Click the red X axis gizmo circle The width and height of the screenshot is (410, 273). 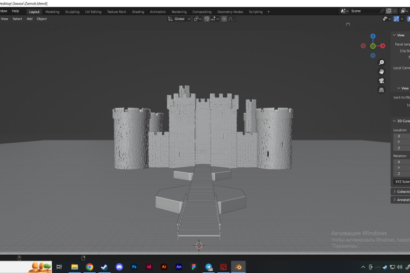[383, 46]
